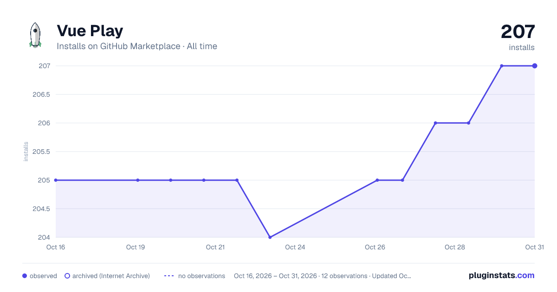Click the observed legend filled dot
Image resolution: width=557 pixels, height=292 pixels.
[x=25, y=276]
